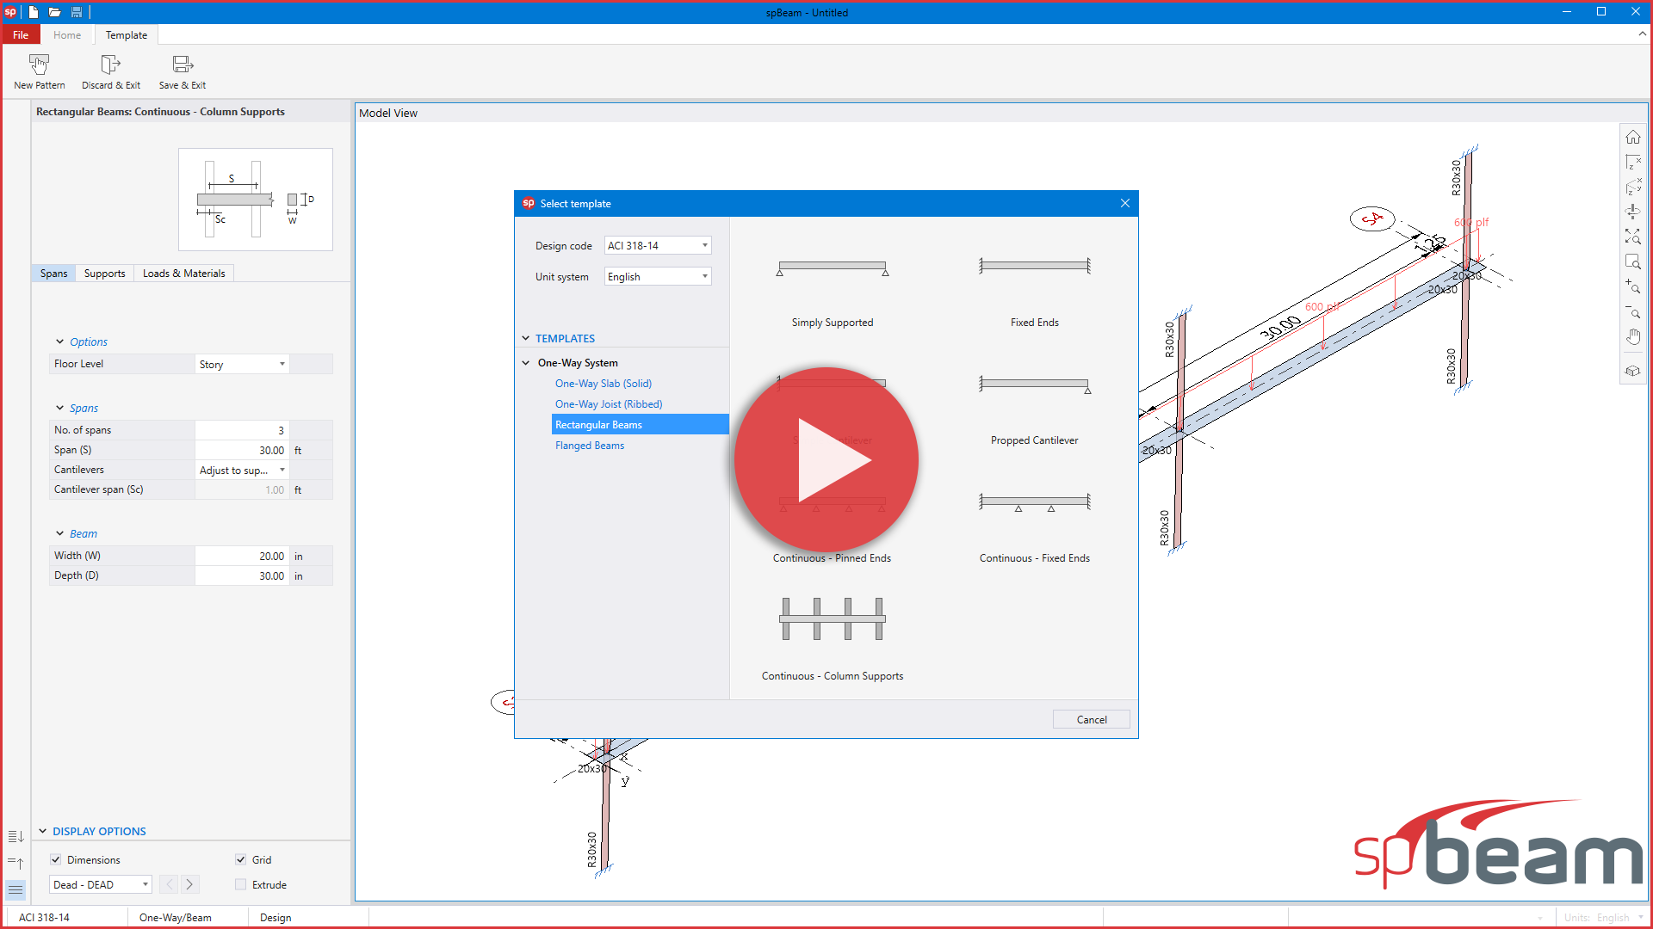Select the pan hand tool
Image resolution: width=1653 pixels, height=929 pixels.
1632,337
